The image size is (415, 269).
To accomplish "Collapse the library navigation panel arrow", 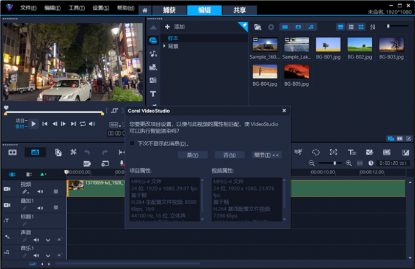I will 153,27.
